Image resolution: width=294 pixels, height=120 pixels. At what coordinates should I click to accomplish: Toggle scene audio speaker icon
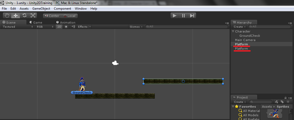[73, 27]
